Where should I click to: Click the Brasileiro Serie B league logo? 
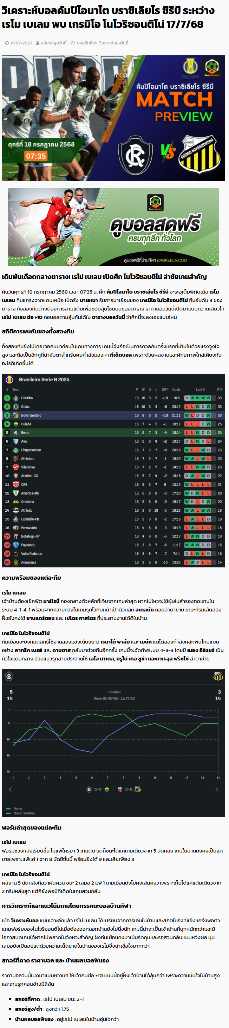(9, 380)
